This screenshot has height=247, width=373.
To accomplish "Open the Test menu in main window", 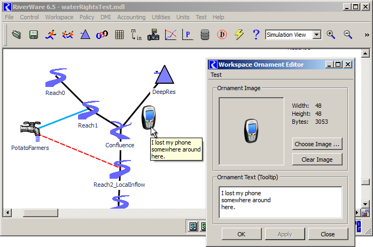I will coord(201,17).
